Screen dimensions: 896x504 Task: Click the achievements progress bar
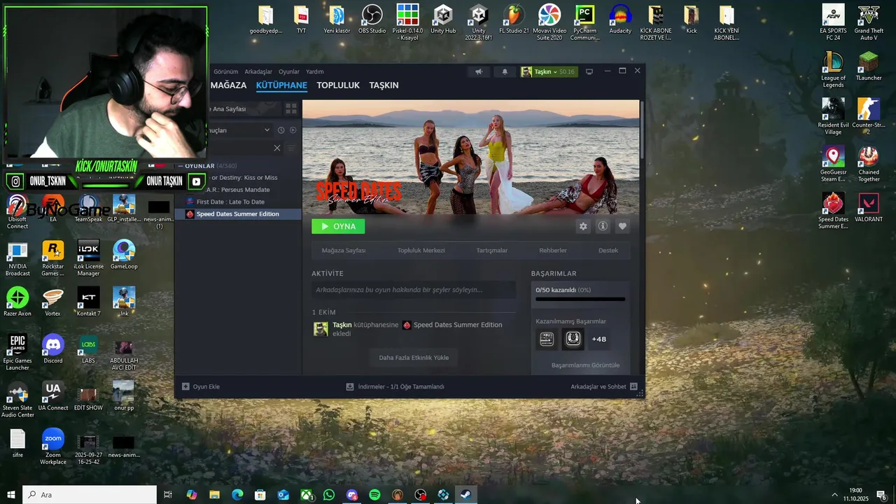(x=580, y=299)
